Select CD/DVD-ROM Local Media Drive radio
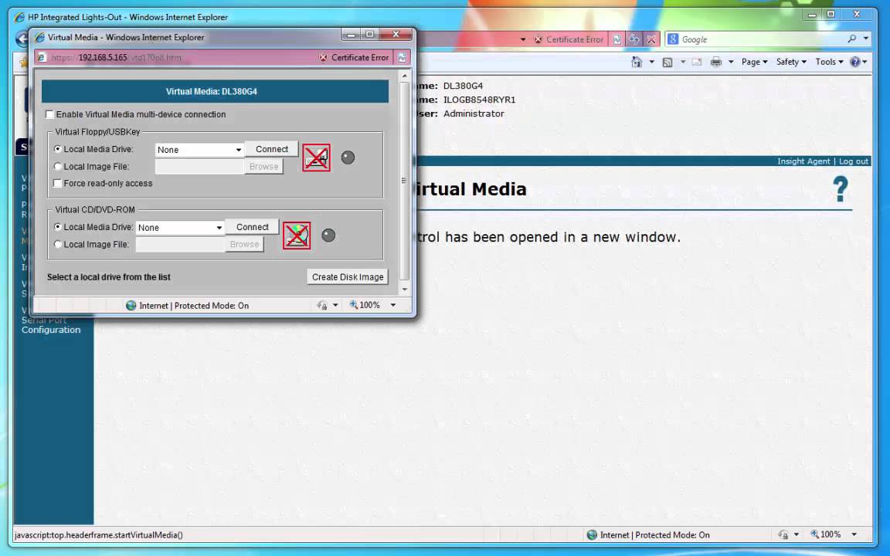 pos(57,227)
